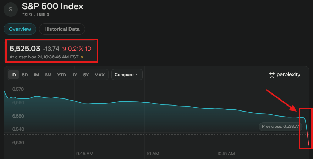Click the round S ticker avatar icon
313x159 pixels.
tap(11, 9)
